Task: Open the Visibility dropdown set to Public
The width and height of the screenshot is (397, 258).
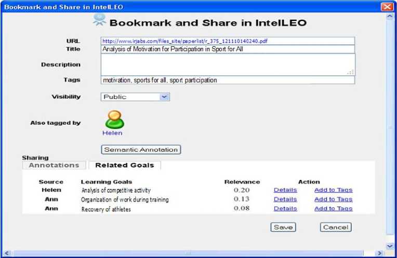Action: (x=135, y=97)
